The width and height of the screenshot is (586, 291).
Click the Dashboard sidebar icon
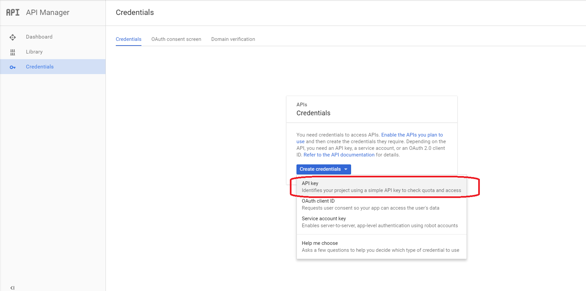[x=13, y=37]
